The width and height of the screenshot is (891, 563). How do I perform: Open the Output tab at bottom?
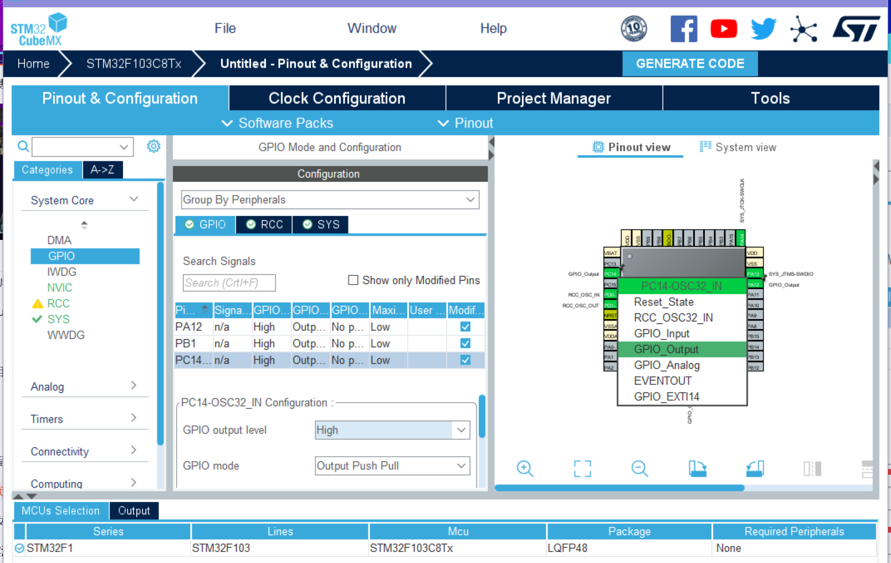[134, 510]
